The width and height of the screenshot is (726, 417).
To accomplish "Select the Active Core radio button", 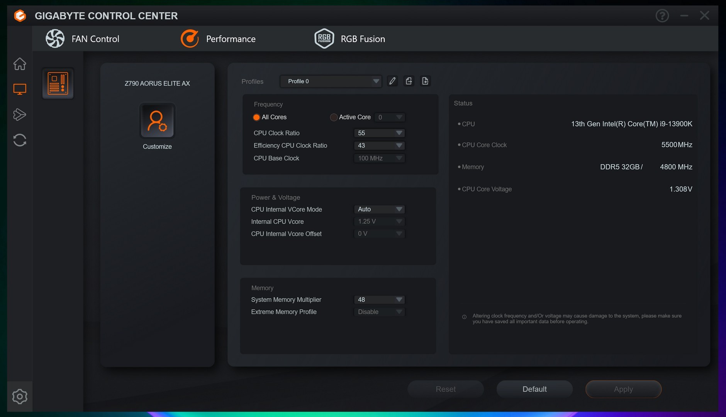I will pos(334,117).
